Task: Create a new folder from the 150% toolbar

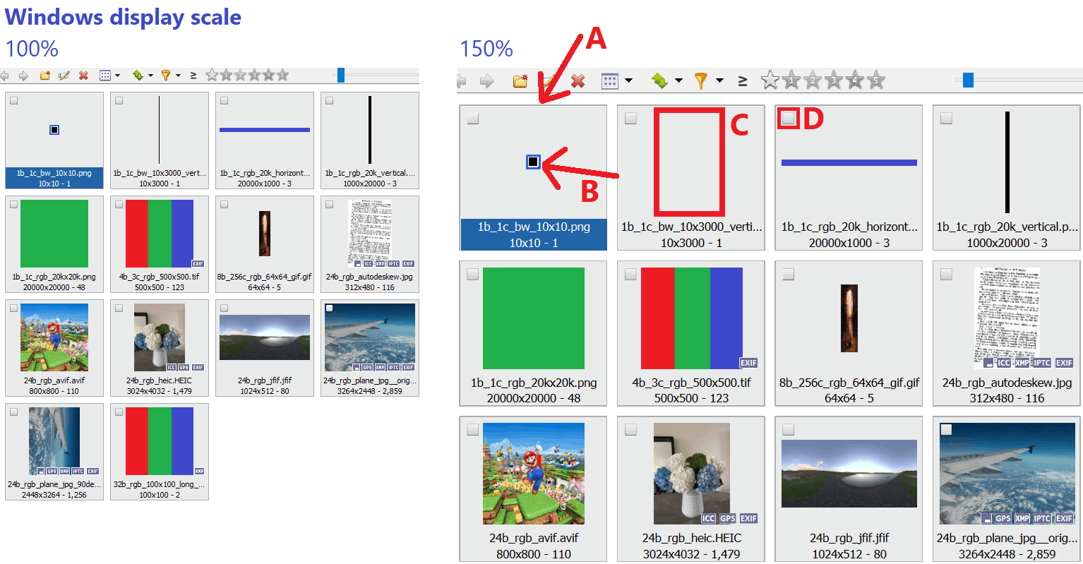Action: tap(520, 81)
